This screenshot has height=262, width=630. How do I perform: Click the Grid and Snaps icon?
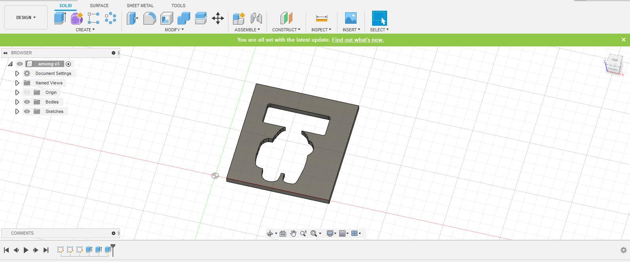tap(342, 233)
